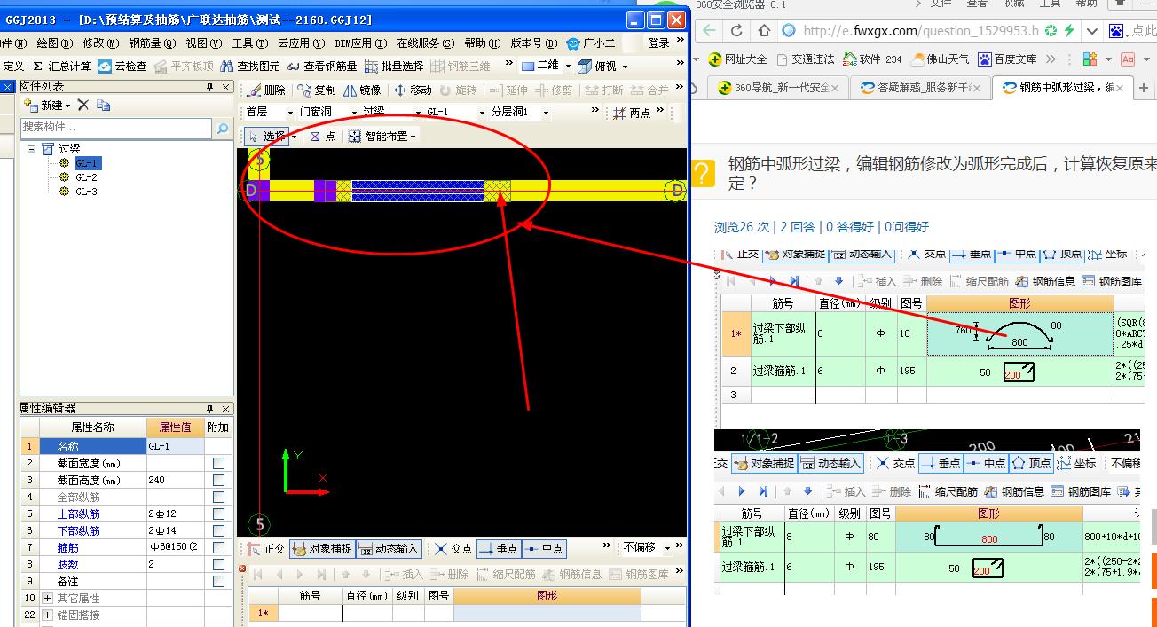Image resolution: width=1157 pixels, height=627 pixels.
Task: Click 汇总计算 sum calculation toolbar button
Action: pos(61,66)
